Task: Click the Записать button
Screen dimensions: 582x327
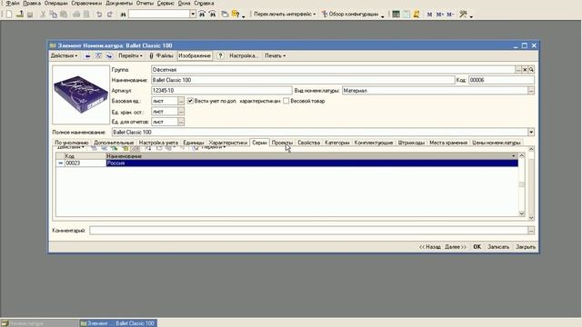Action: tap(498, 247)
